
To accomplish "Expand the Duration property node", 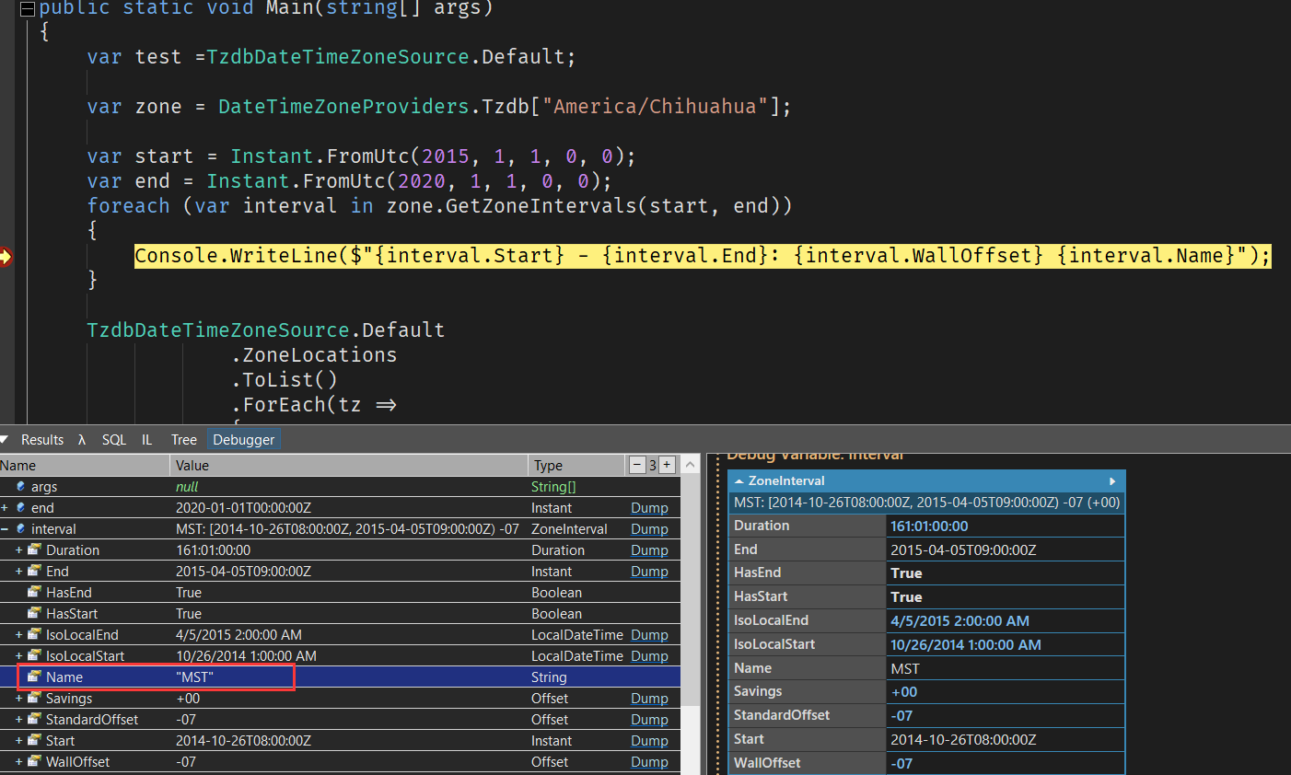I will click(x=20, y=549).
